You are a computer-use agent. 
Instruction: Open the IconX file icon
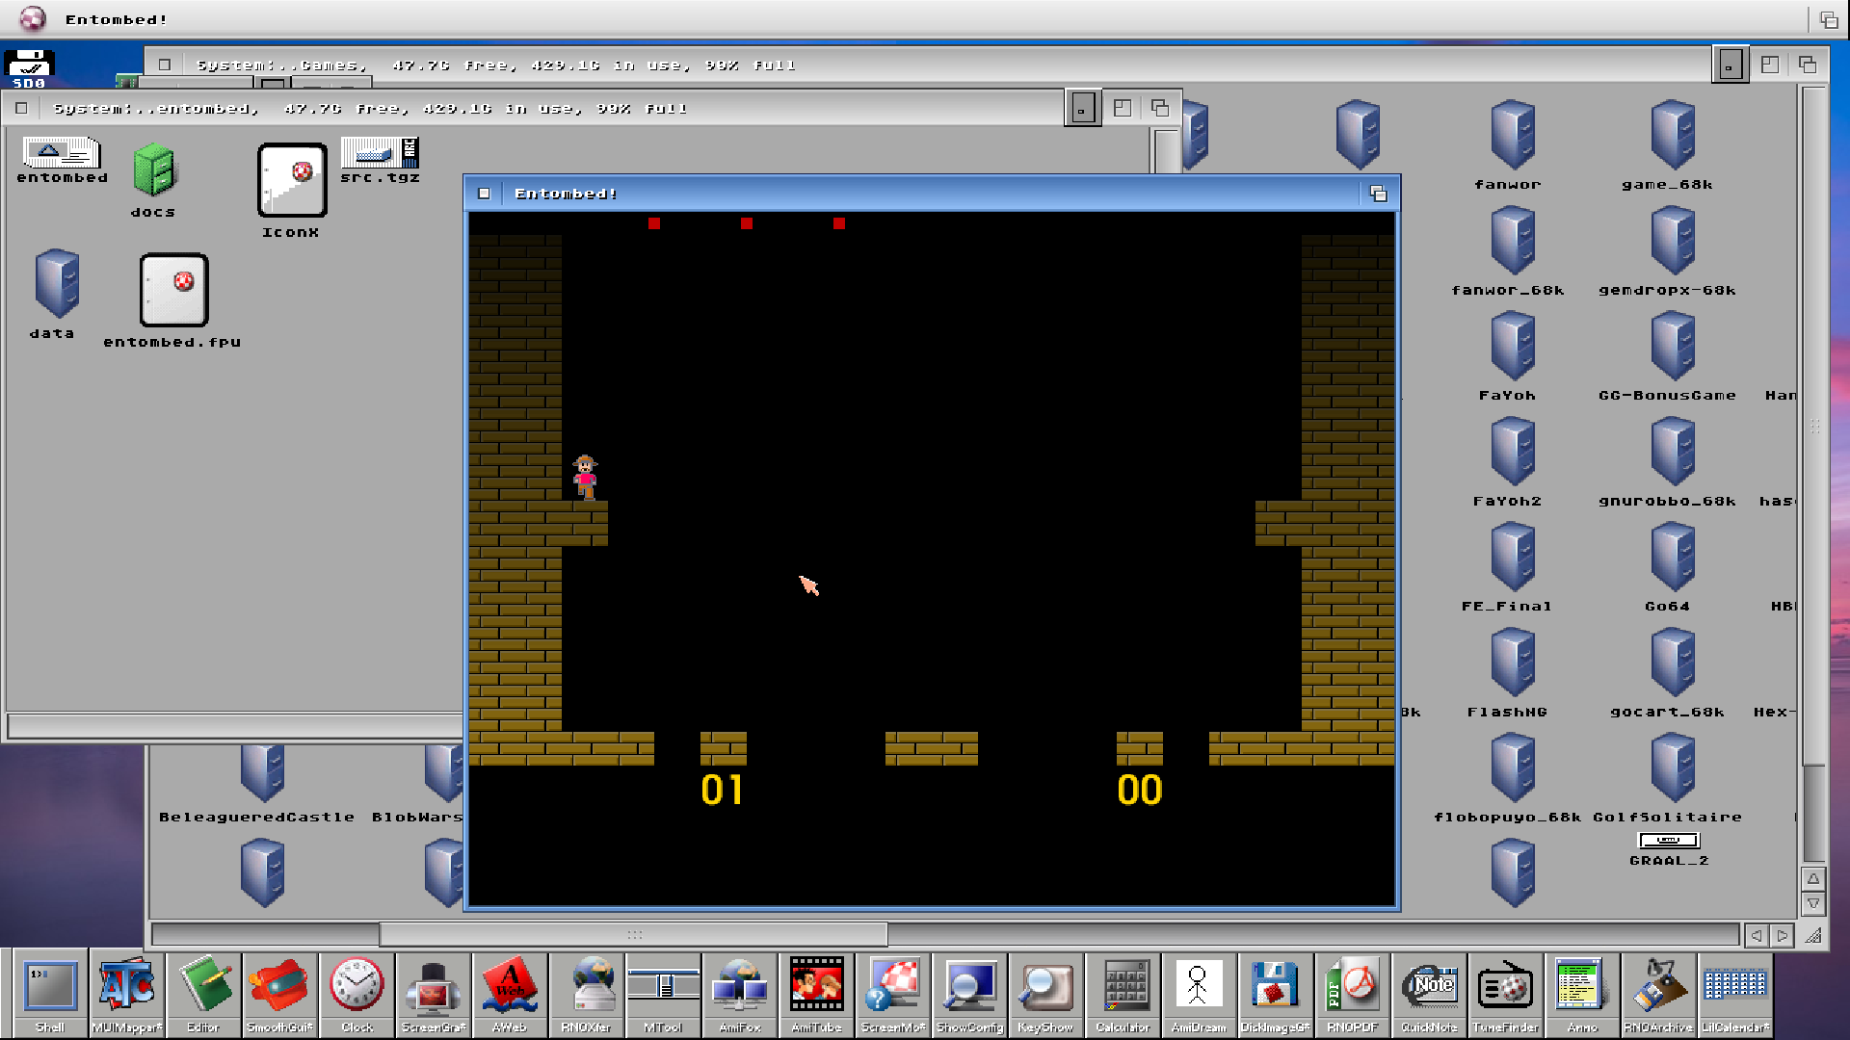click(292, 180)
